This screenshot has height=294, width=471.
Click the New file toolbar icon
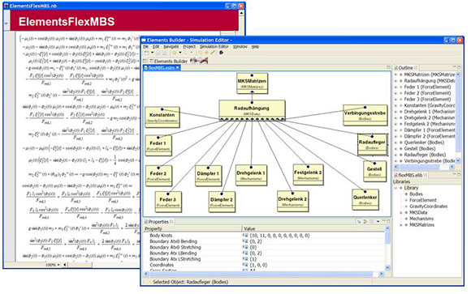click(147, 53)
